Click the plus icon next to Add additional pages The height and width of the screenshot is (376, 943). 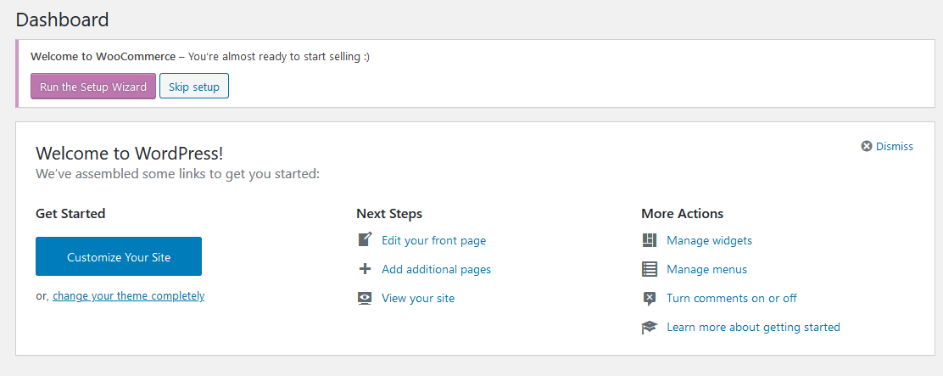[365, 269]
